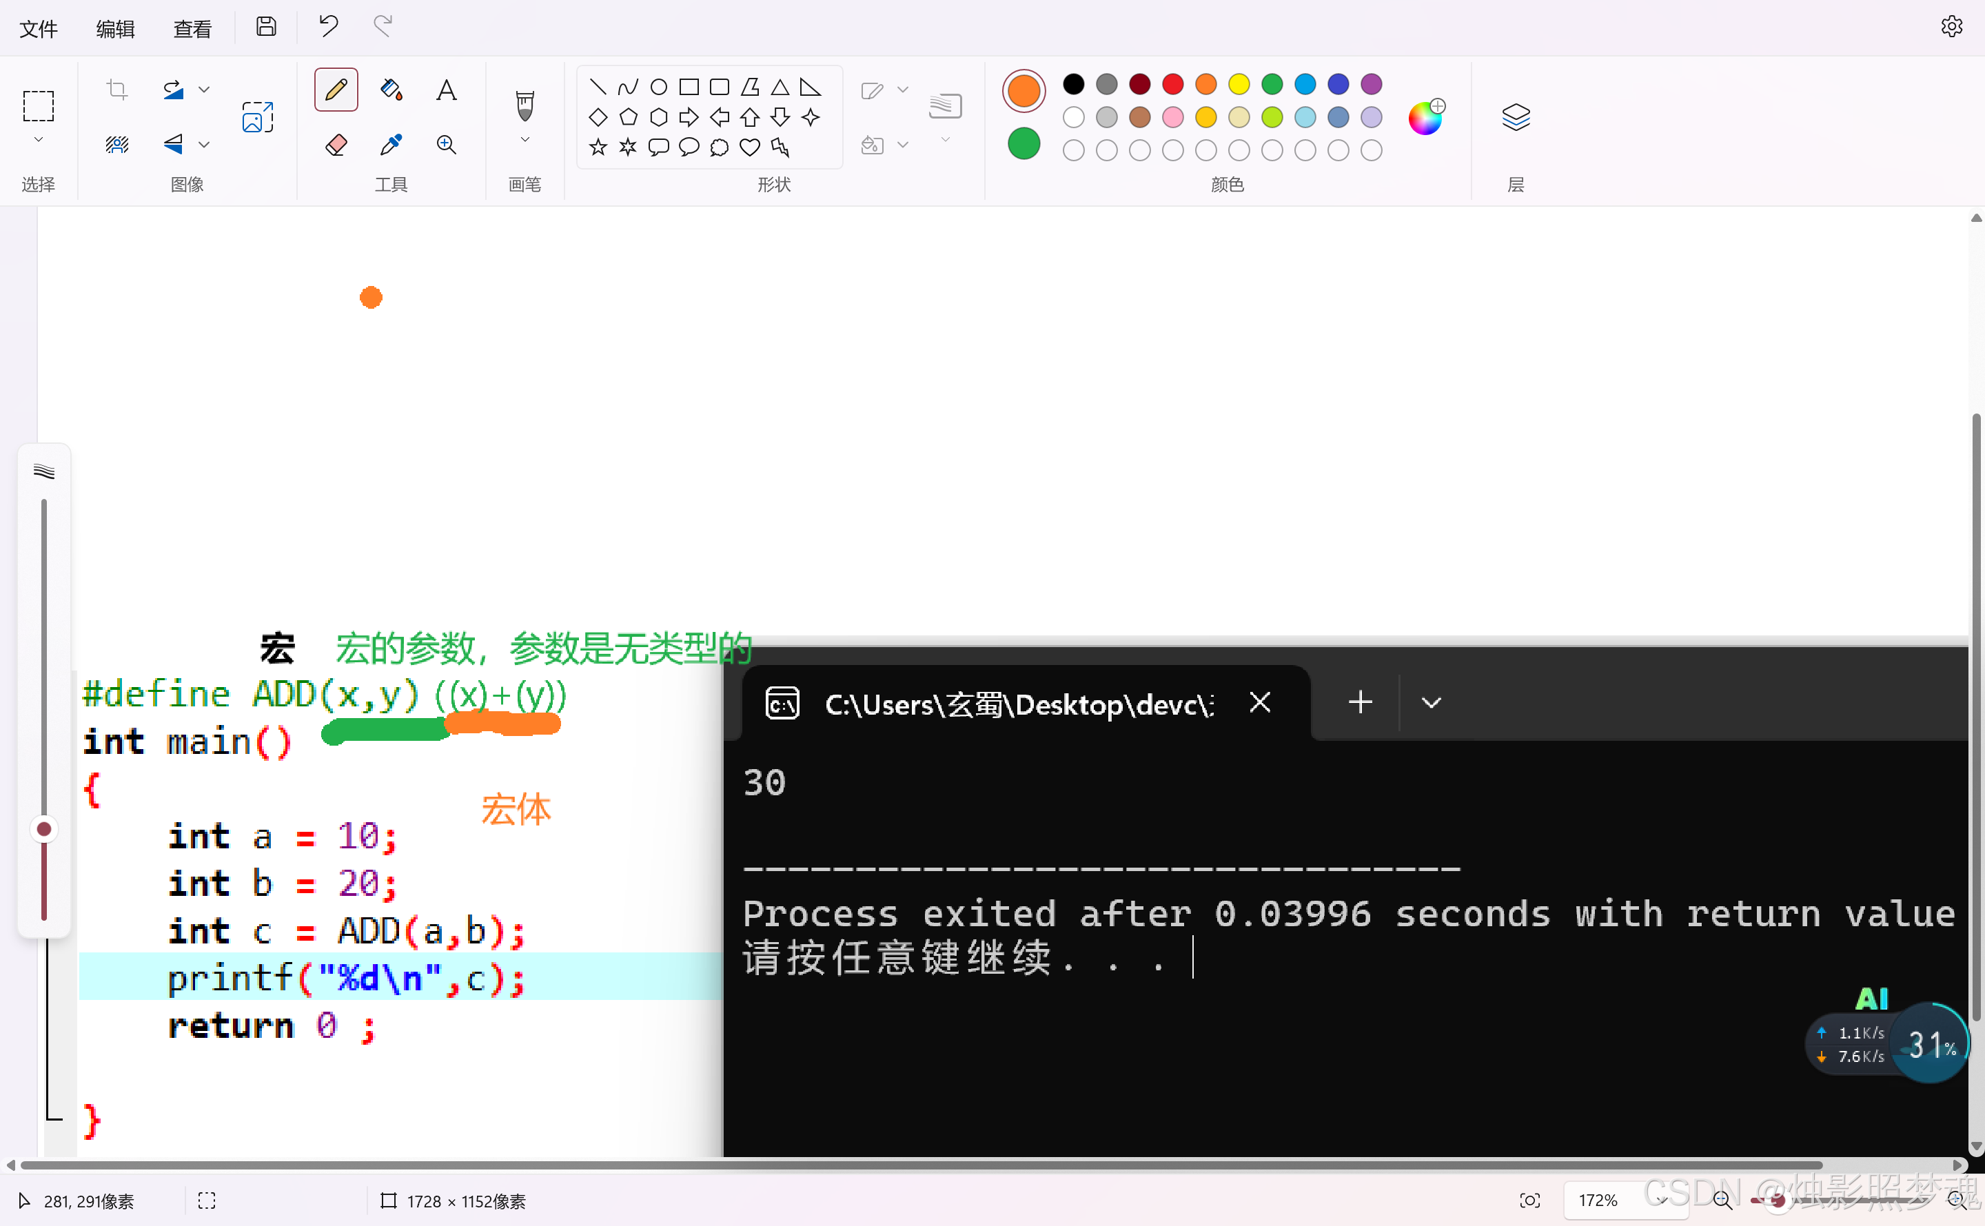Pick the purple color swatch
Viewport: 1985px width, 1226px height.
pos(1371,83)
